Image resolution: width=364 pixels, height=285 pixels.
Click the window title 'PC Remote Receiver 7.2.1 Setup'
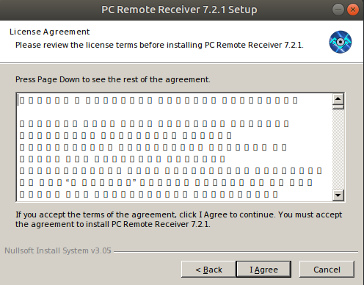coord(179,10)
